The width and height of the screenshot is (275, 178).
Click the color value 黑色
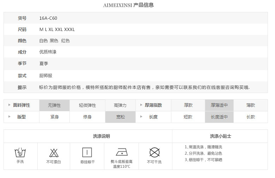54,41
